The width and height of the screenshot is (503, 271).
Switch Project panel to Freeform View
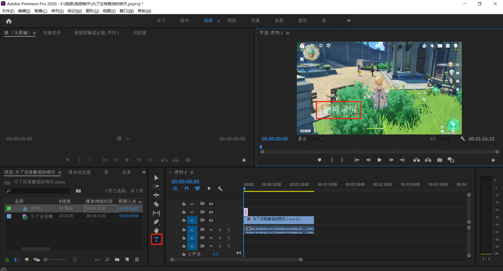click(x=37, y=260)
